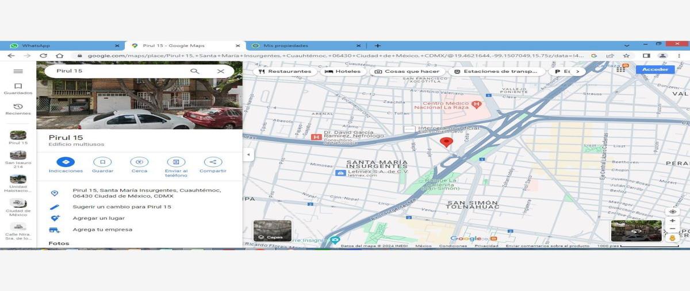Select recent Calle Ntra. Sra. entry
Viewport: 690px width, 291px height.
click(x=18, y=231)
